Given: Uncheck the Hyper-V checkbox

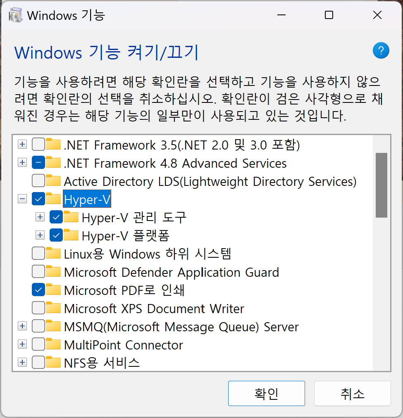Looking at the screenshot, I should pyautogui.click(x=38, y=199).
